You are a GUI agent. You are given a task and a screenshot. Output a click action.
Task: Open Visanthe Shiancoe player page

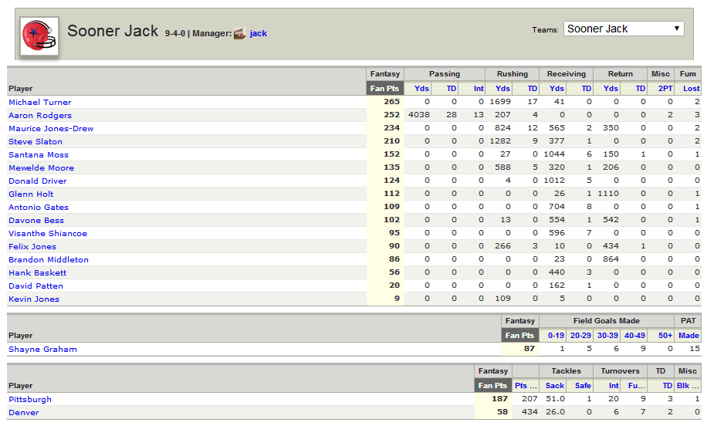pyautogui.click(x=48, y=233)
